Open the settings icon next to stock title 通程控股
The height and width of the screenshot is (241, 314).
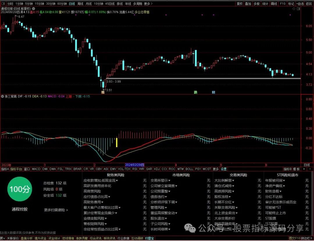pyautogui.click(x=33, y=9)
